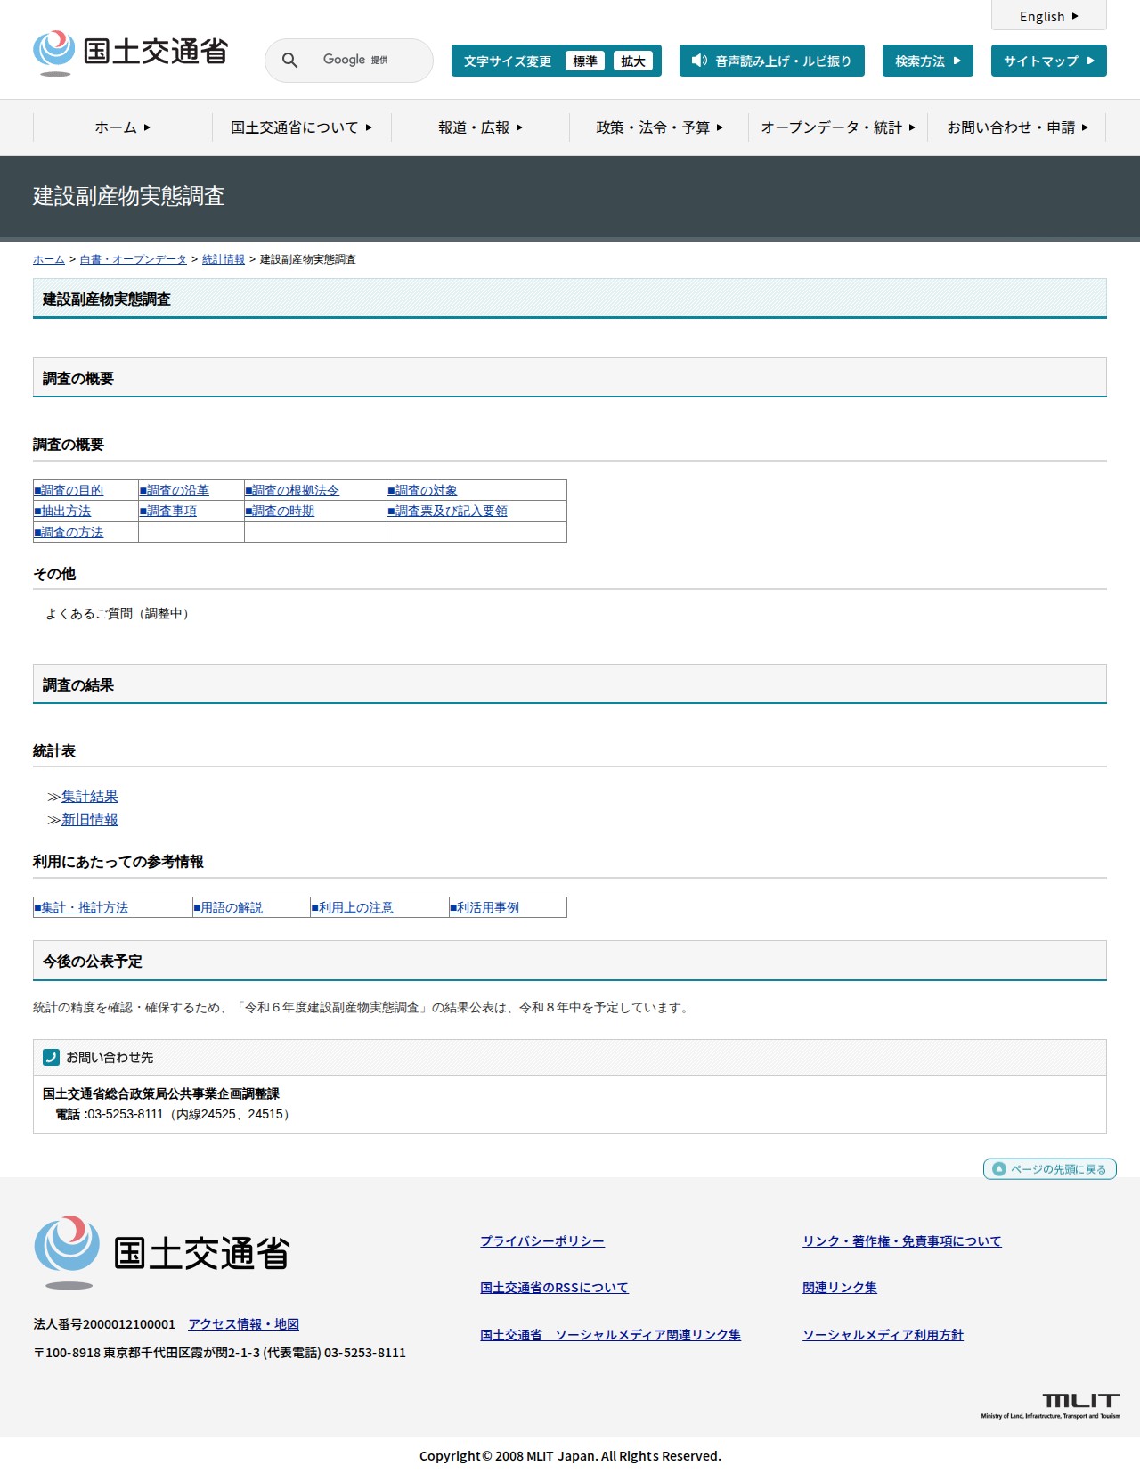Open ソーシャルメディア利用方針 footer link
The height and width of the screenshot is (1482, 1140).
point(883,1335)
